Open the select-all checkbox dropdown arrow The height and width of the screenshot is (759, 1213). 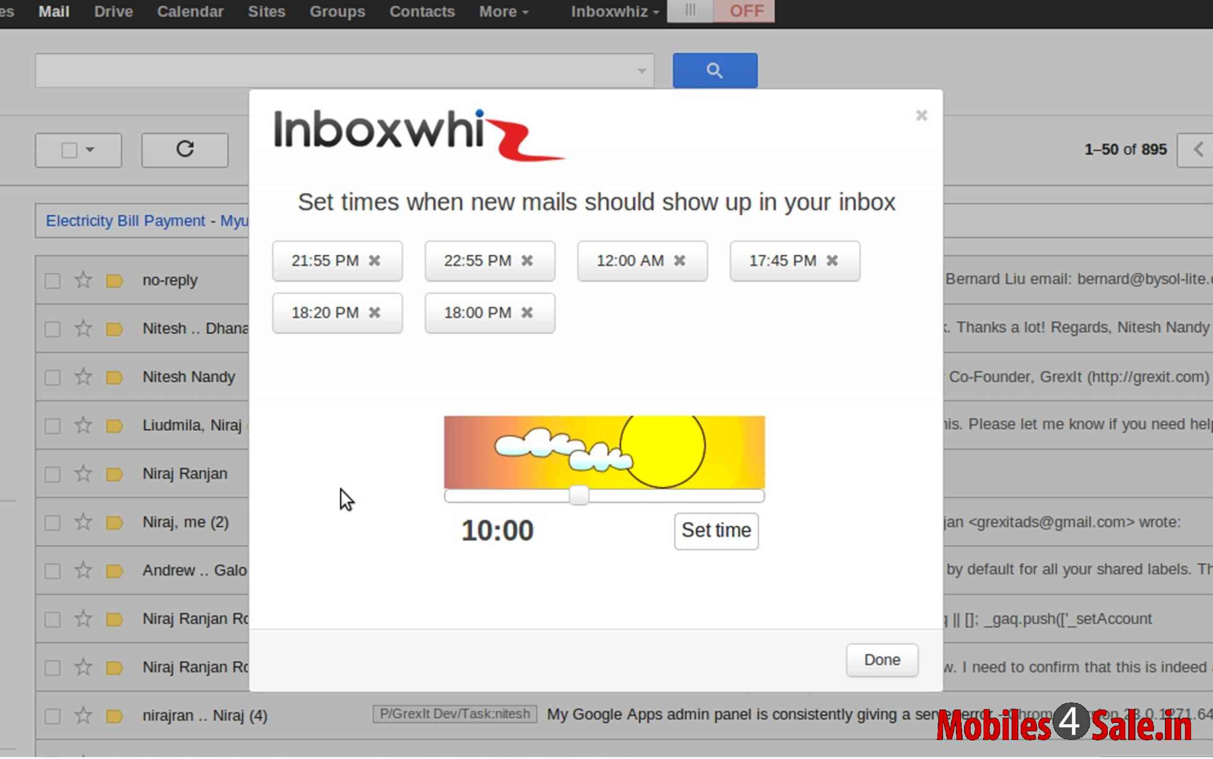(x=90, y=150)
